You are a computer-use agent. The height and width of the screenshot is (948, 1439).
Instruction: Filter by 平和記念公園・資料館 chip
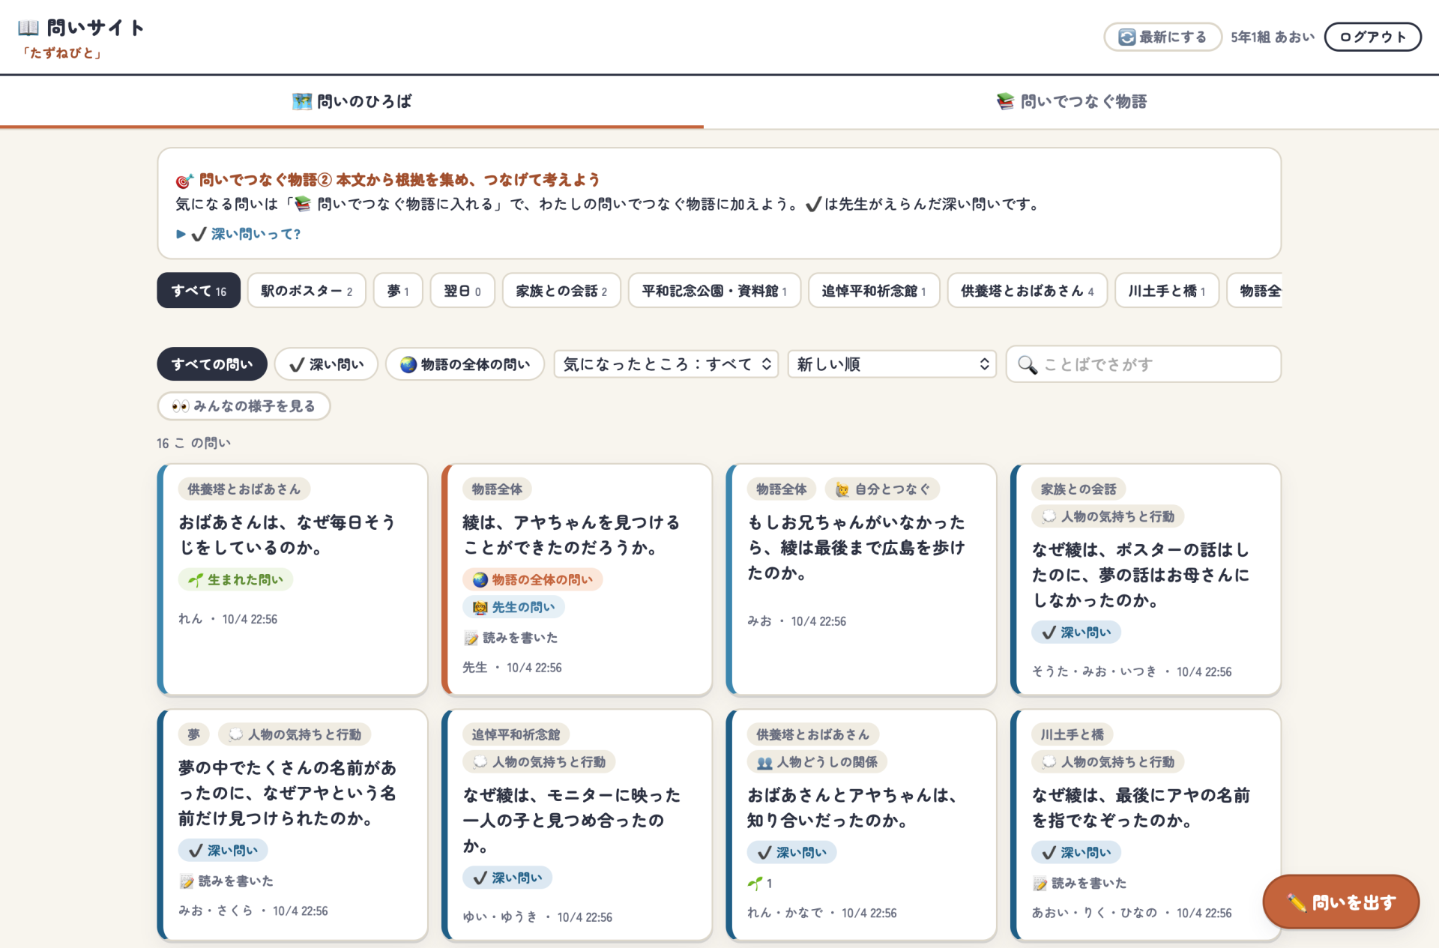(x=714, y=291)
